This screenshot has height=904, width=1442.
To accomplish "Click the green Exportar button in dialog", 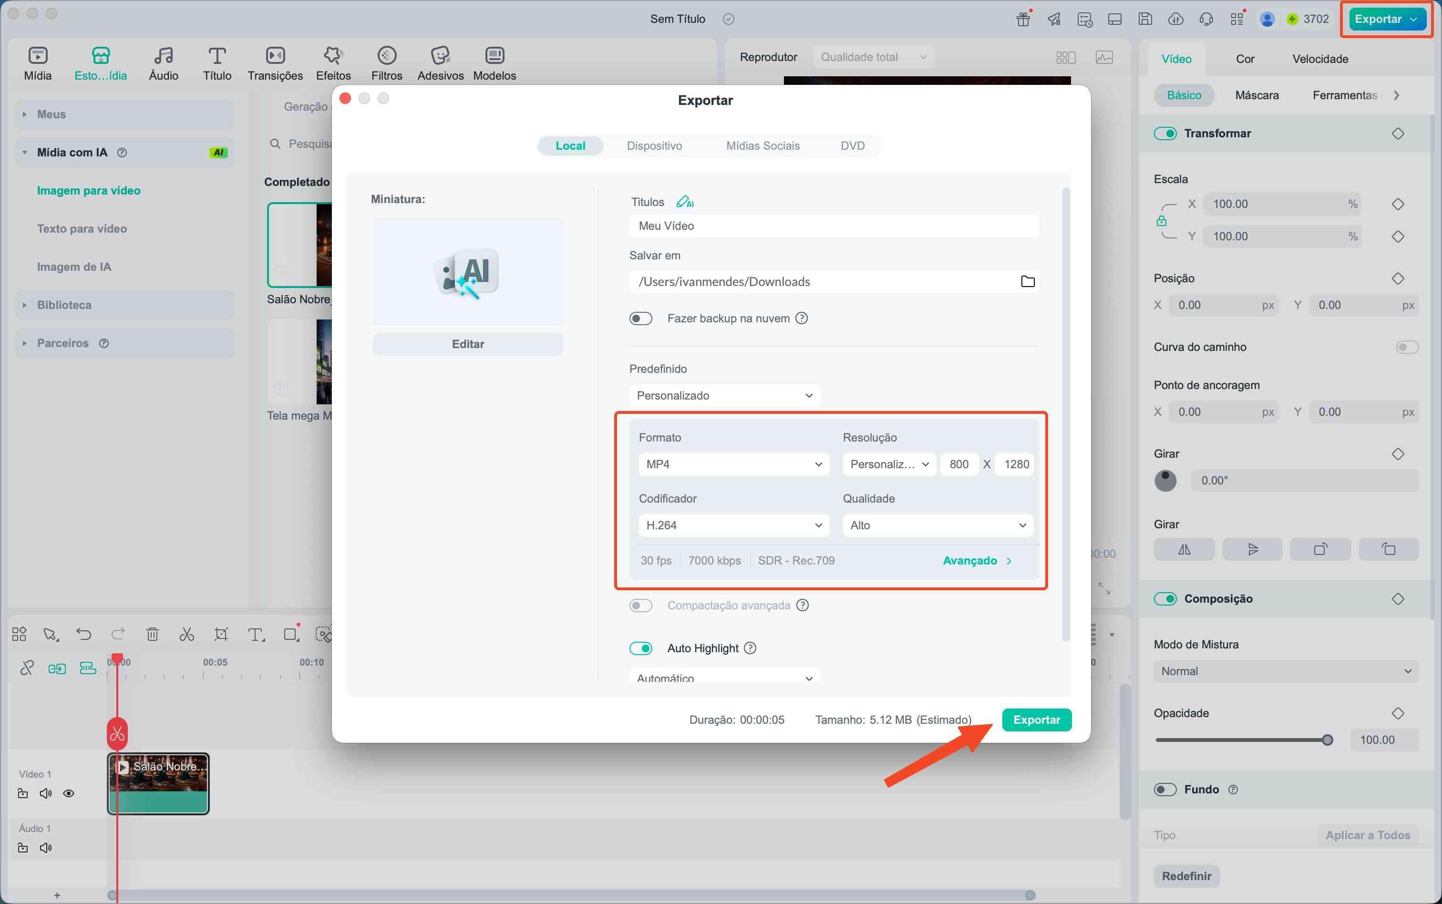I will [x=1036, y=720].
